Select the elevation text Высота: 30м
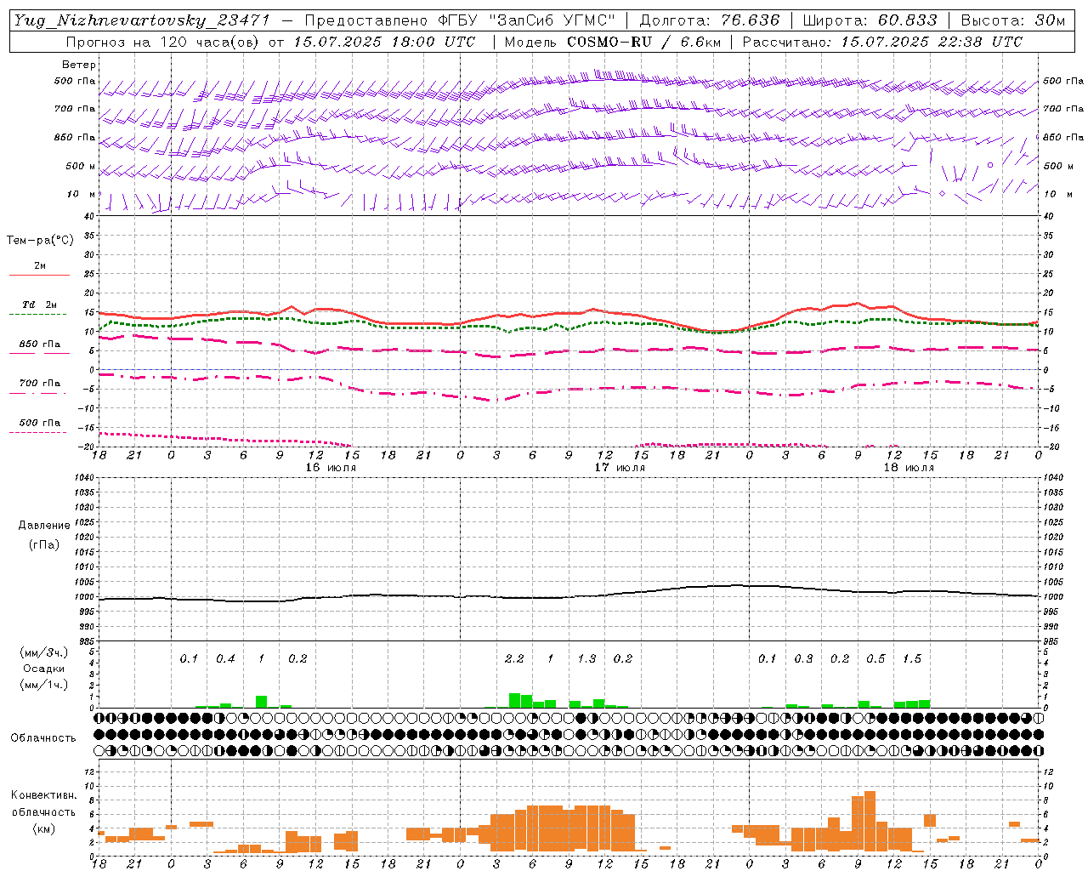The height and width of the screenshot is (871, 1088). pos(1012,20)
